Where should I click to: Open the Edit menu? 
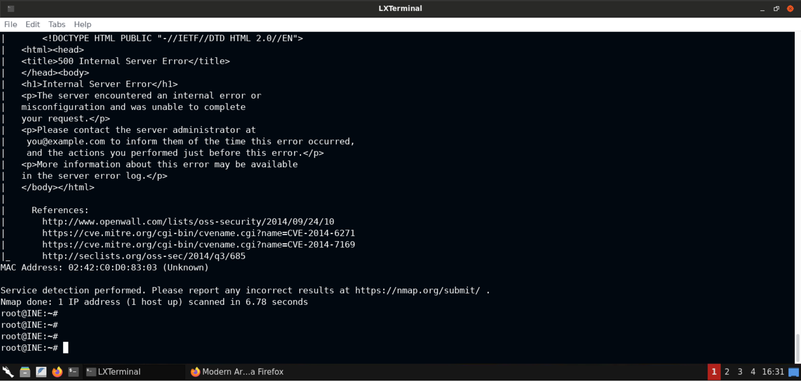(x=33, y=24)
